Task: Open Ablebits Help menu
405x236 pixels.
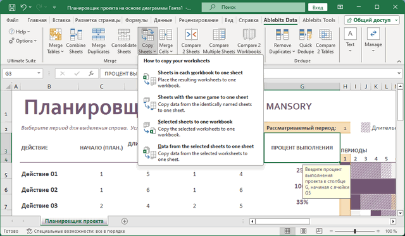Action: (x=20, y=32)
